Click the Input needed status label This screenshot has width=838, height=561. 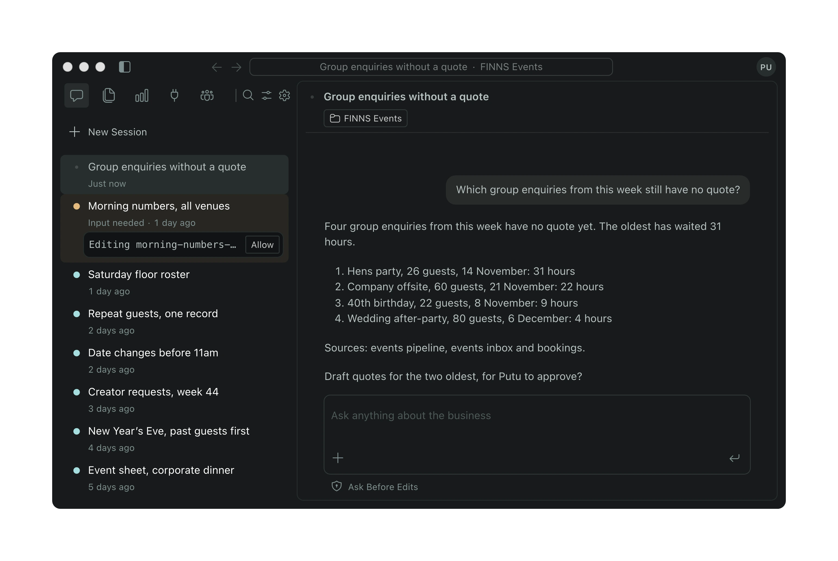click(116, 223)
